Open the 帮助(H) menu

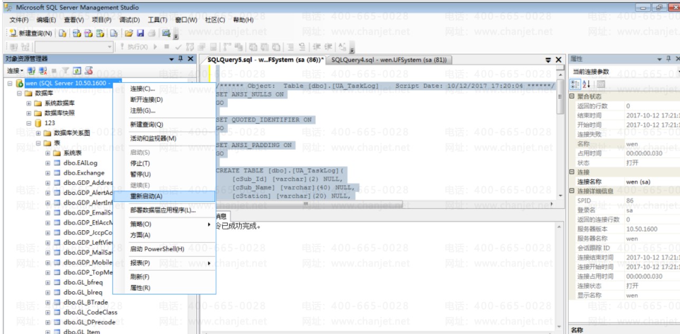coord(243,20)
